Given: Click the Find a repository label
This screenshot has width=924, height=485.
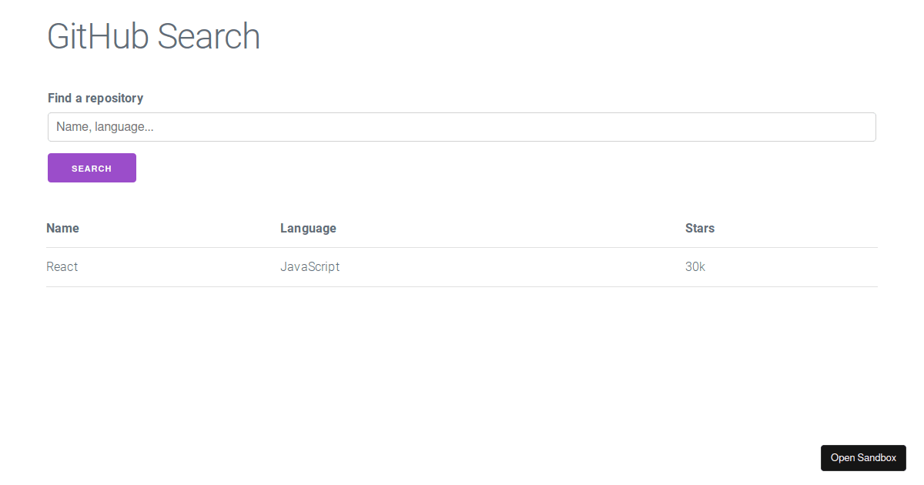Looking at the screenshot, I should click(x=95, y=98).
